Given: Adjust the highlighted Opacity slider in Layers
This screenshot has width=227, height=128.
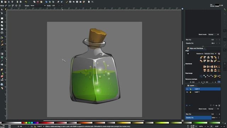Looking at the screenshot, I should click(198, 118).
